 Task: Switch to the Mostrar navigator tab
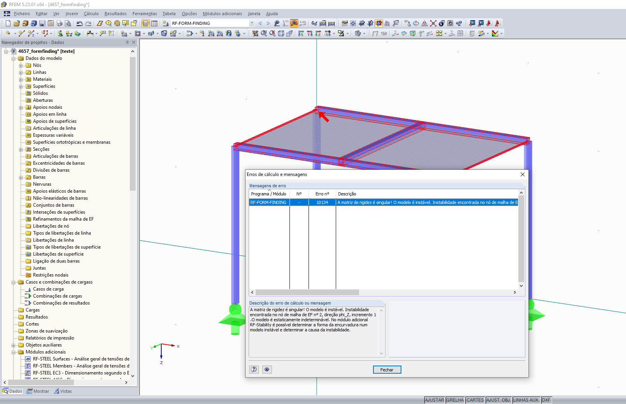pyautogui.click(x=38, y=391)
